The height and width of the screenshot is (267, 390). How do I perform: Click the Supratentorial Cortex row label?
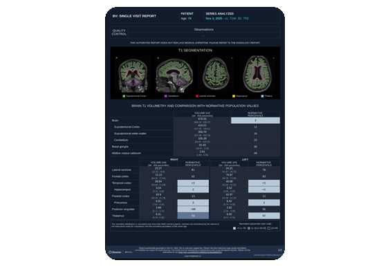coord(127,127)
